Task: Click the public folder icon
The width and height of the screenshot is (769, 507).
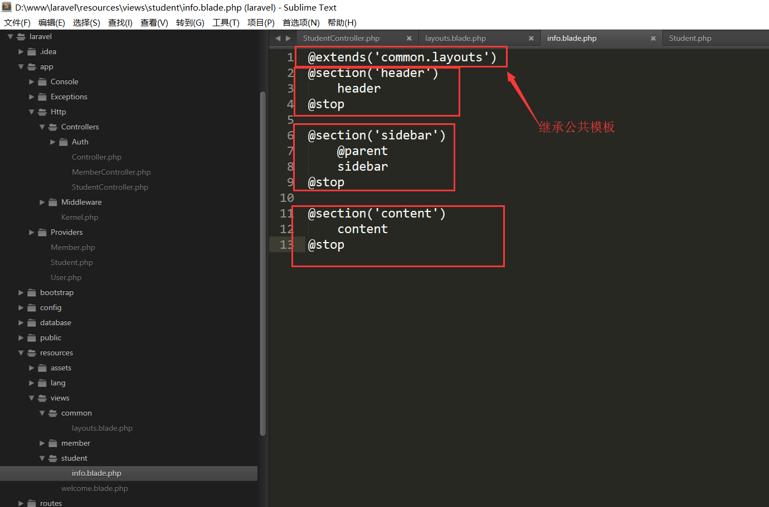Action: pos(32,338)
